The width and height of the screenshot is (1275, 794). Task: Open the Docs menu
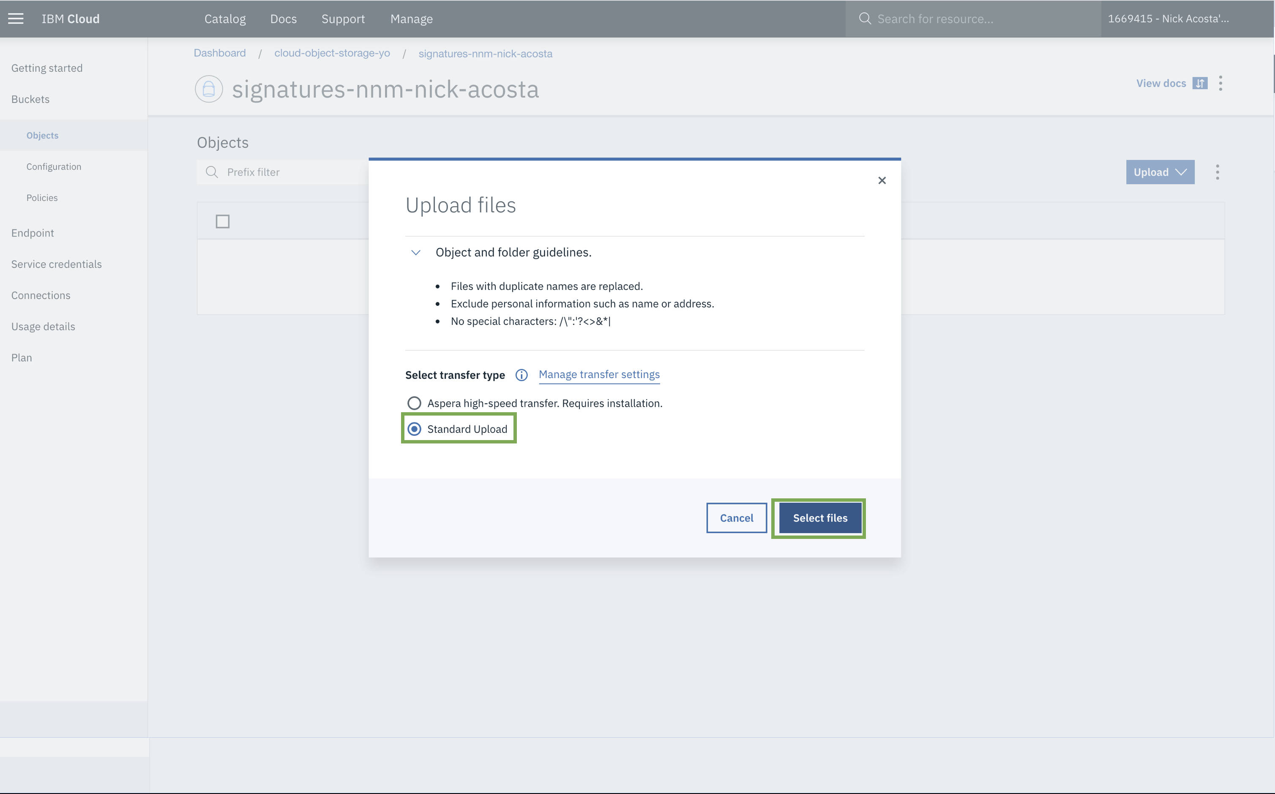click(x=283, y=19)
